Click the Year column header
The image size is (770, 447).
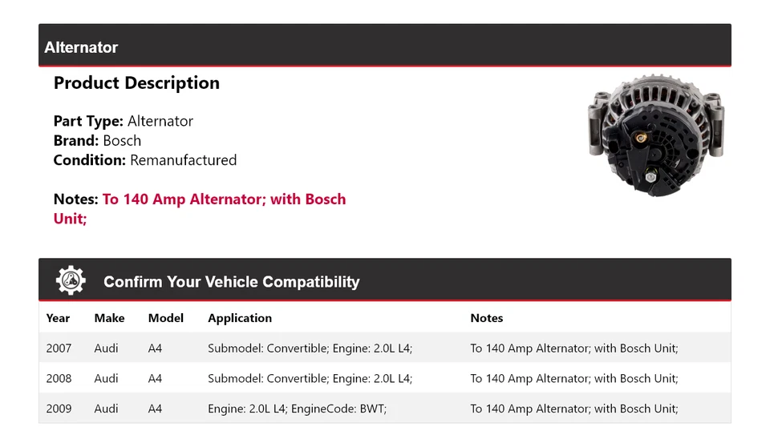58,318
